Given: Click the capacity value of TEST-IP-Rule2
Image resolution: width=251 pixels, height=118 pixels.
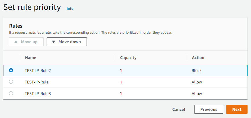Looking at the screenshot, I should [121, 70].
